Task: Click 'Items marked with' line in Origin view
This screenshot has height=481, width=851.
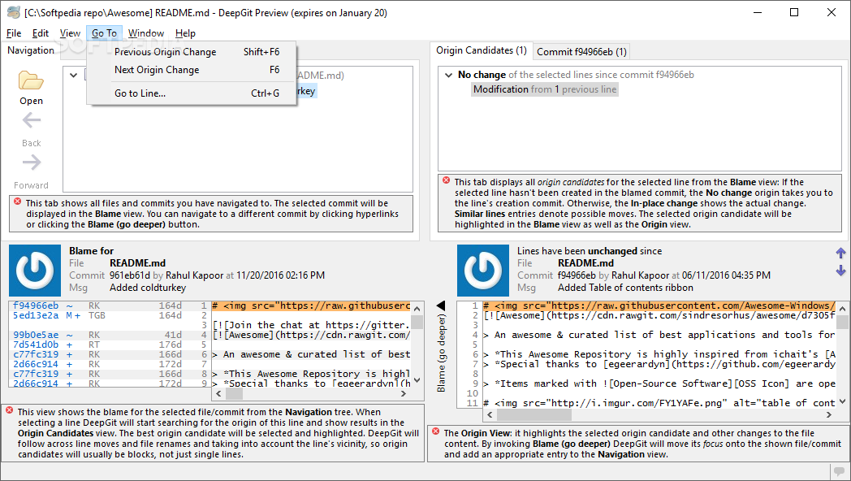Action: [659, 383]
